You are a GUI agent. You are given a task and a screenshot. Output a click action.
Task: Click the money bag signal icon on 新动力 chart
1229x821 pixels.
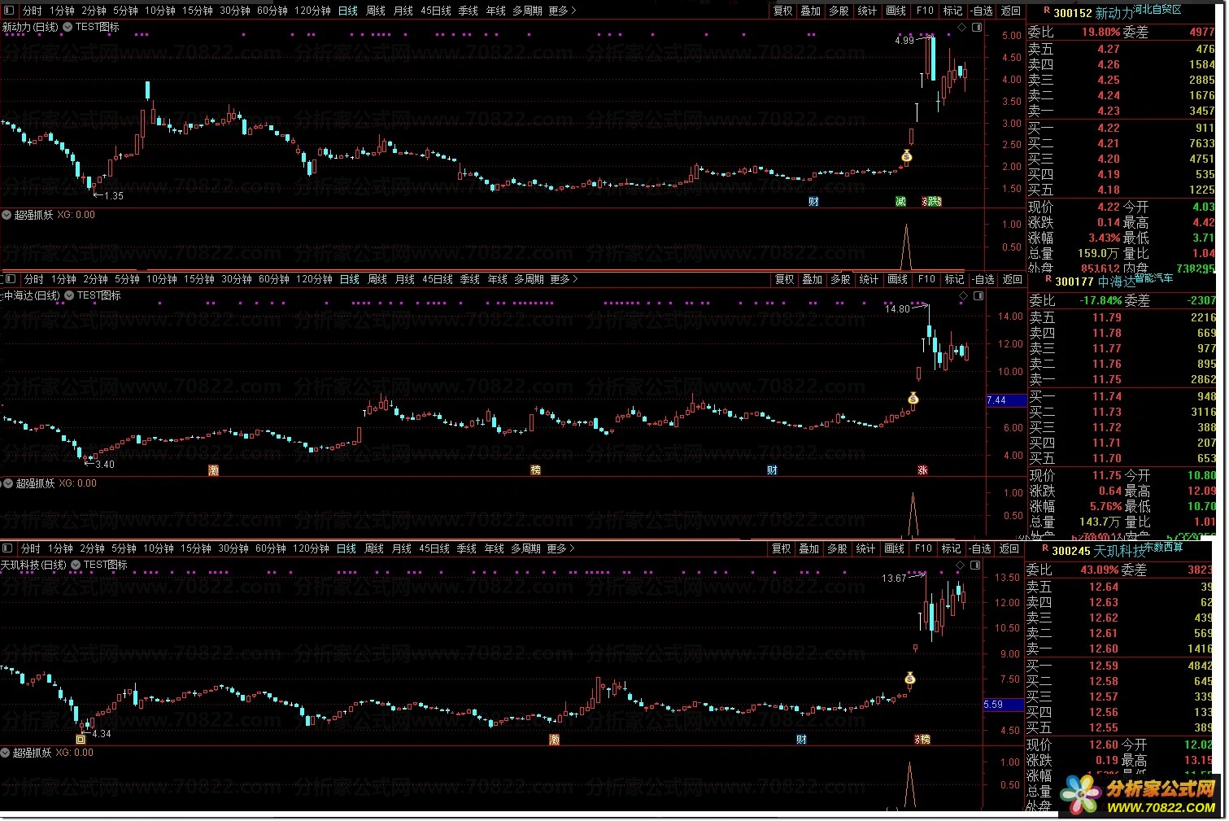point(907,155)
